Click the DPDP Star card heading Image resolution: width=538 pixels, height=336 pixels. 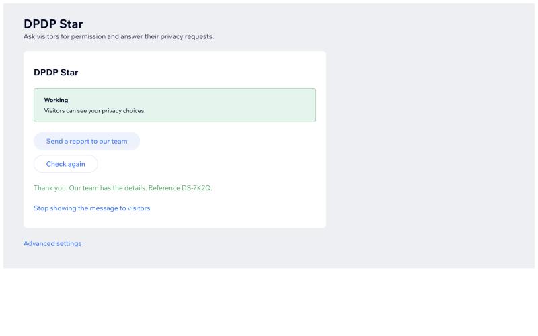click(56, 73)
